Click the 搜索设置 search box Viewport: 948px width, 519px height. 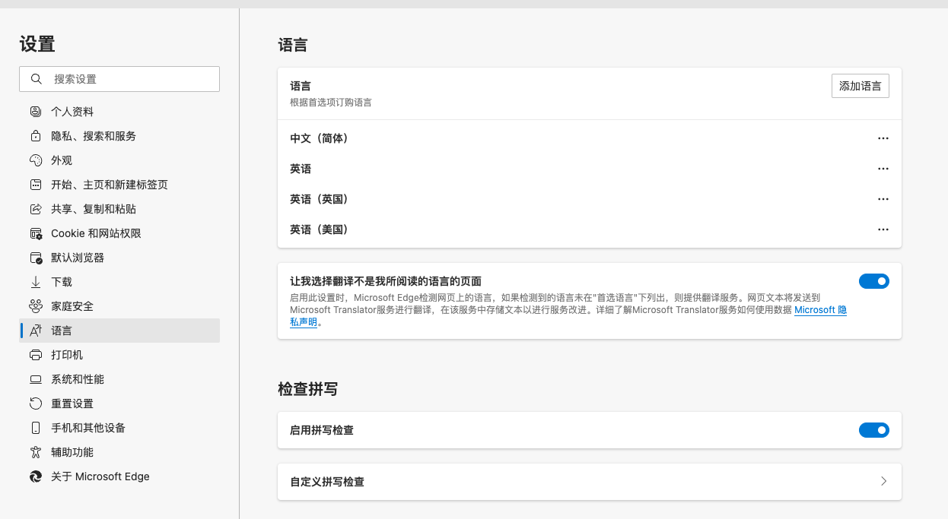(119, 78)
